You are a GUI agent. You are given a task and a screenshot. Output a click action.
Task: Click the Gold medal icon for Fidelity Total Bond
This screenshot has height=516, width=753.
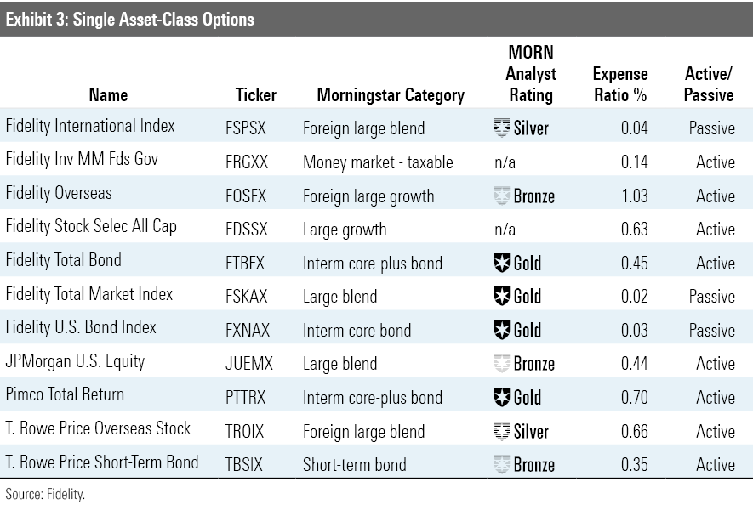tap(502, 263)
